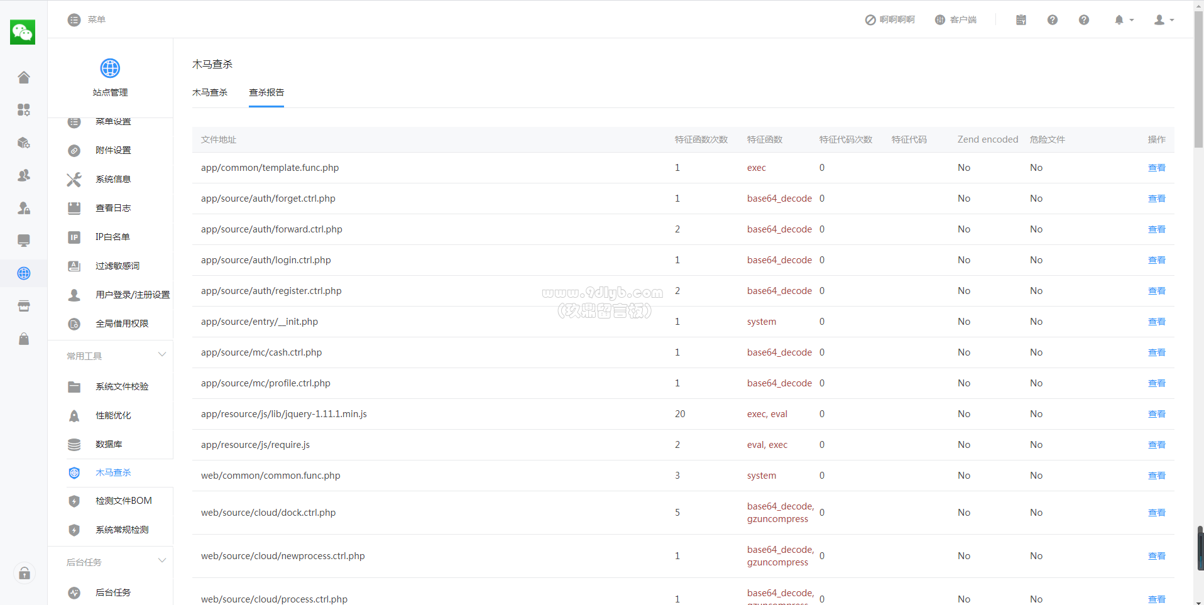Click the 性能优化 rocket icon
This screenshot has height=605, width=1204.
click(74, 416)
